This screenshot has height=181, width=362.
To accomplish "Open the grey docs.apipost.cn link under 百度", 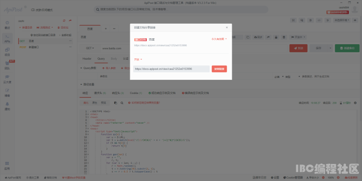I will 160,45.
